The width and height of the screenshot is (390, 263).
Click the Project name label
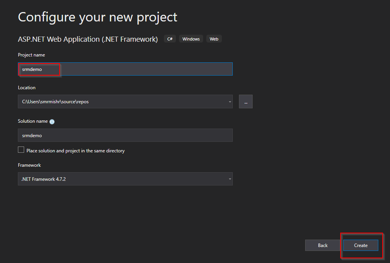[31, 55]
